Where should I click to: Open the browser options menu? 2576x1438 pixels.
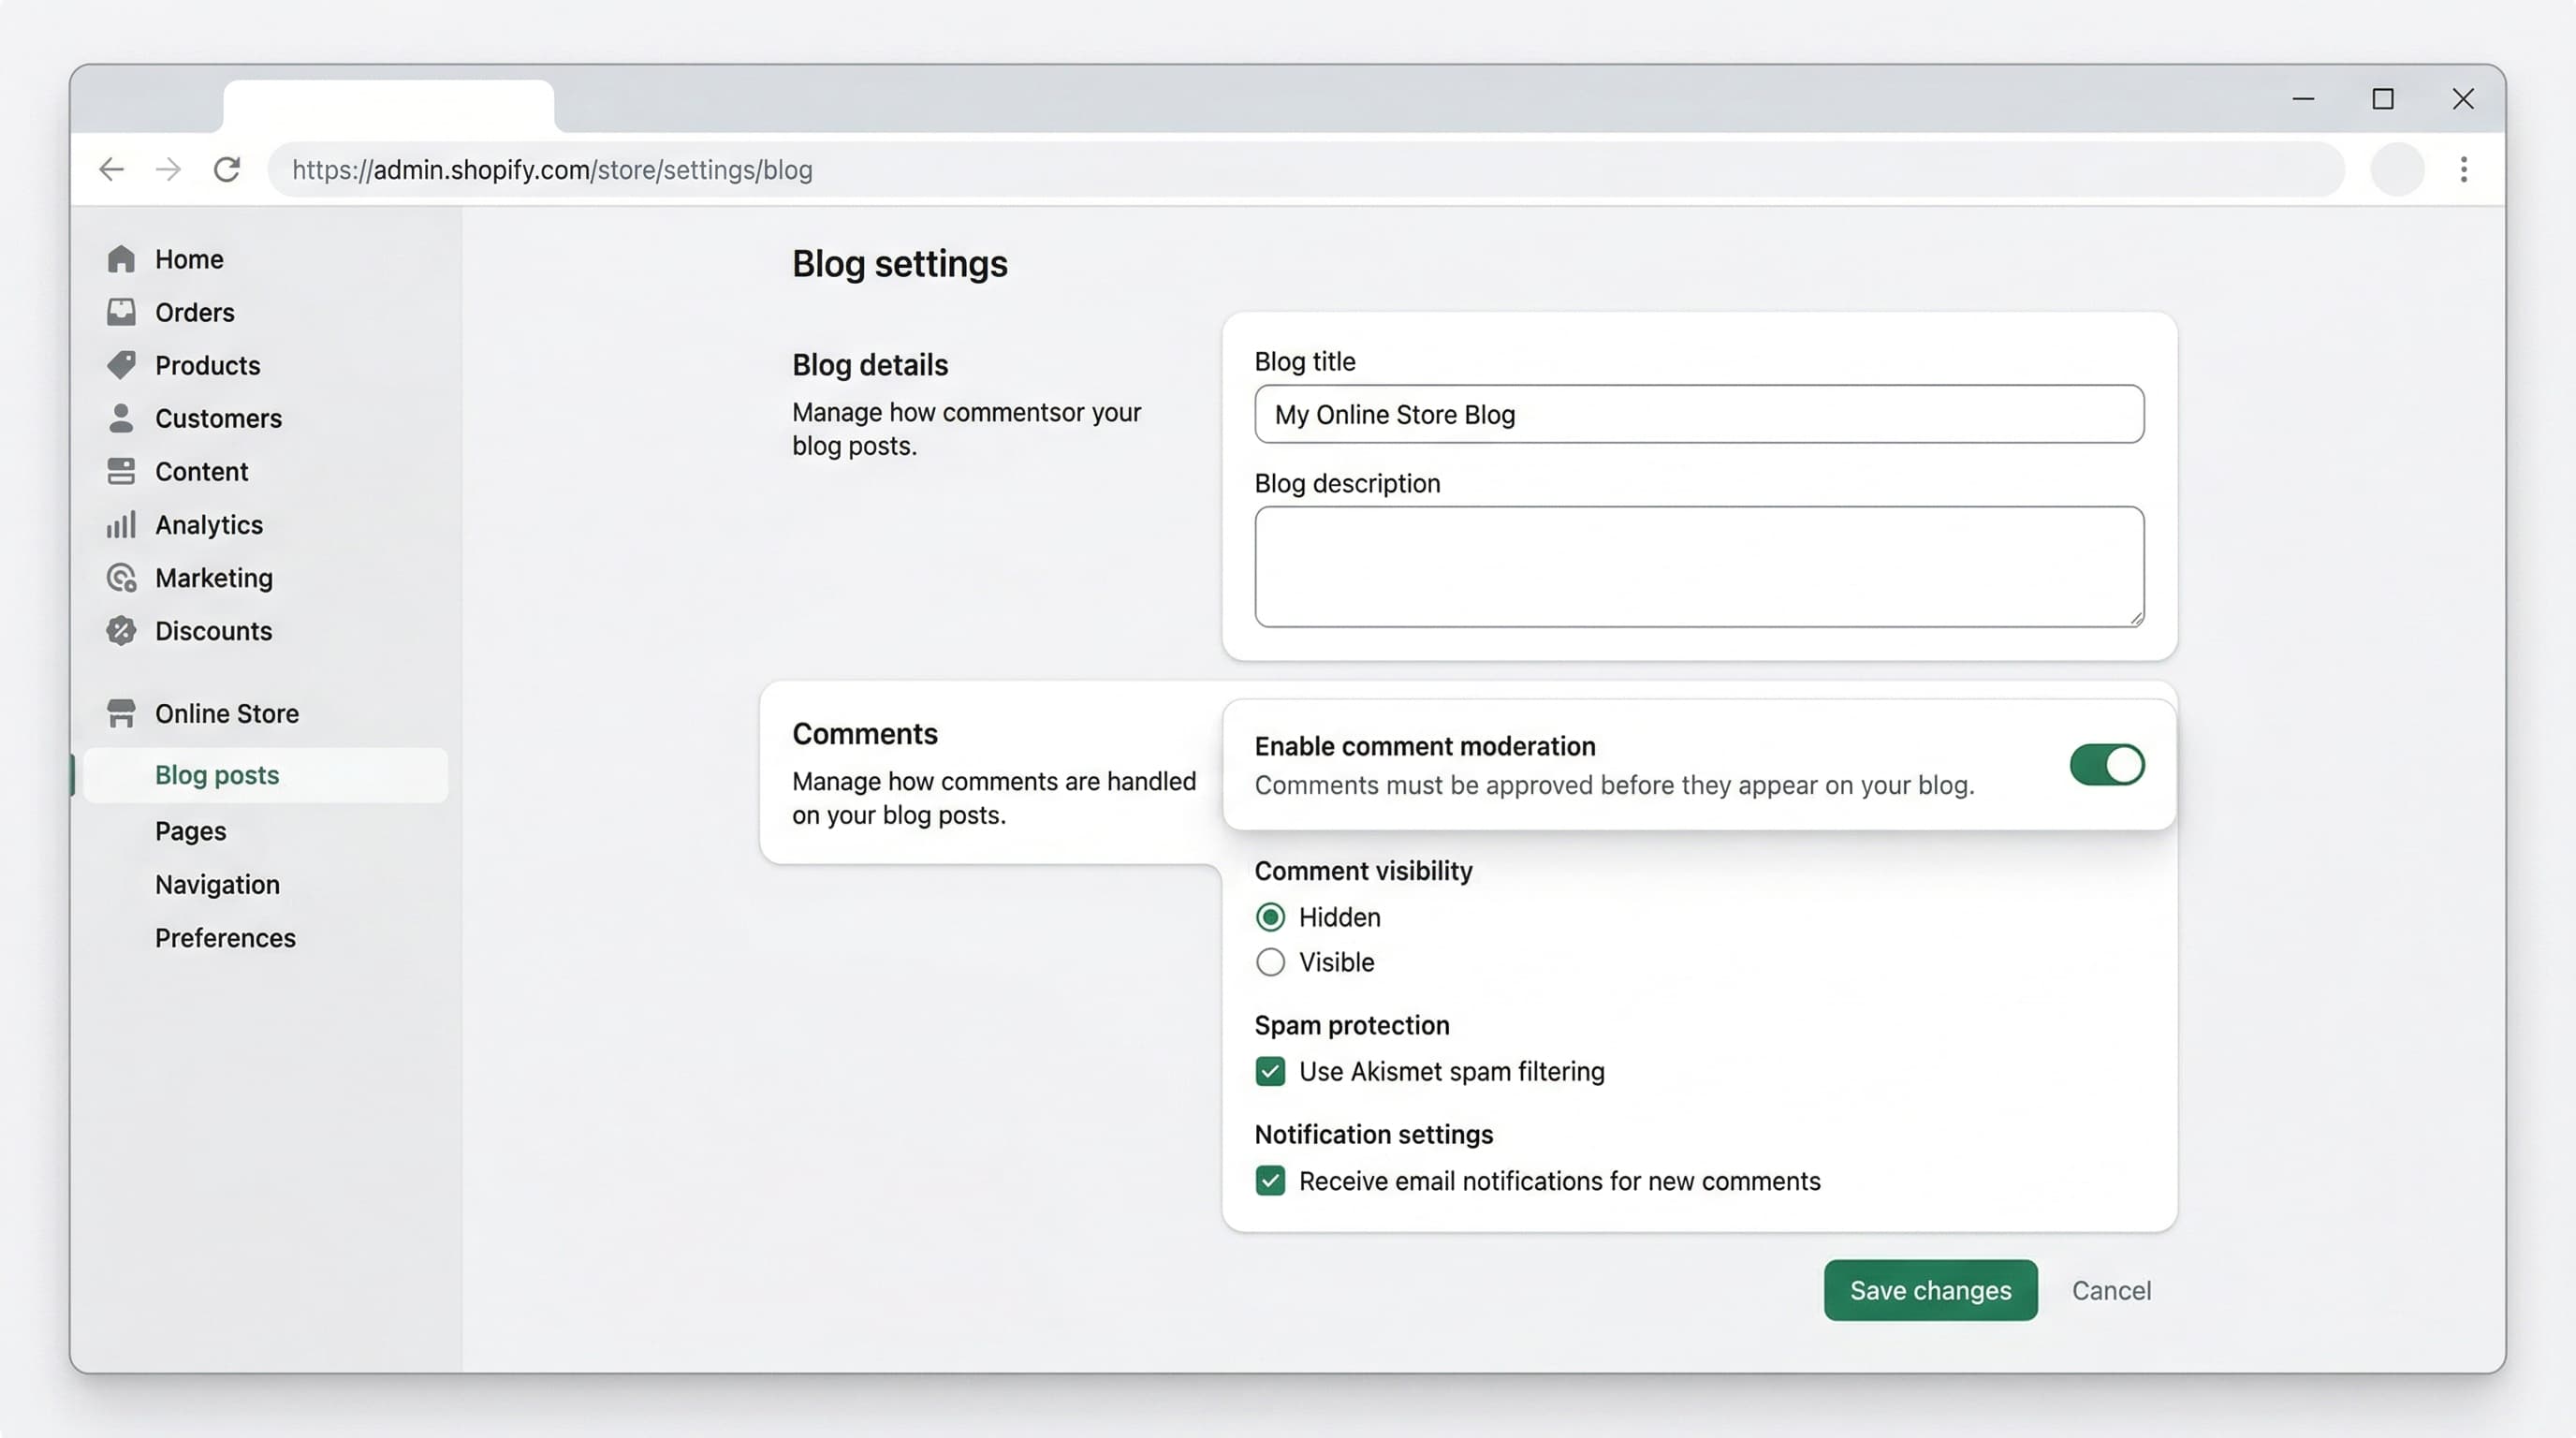pos(2463,169)
